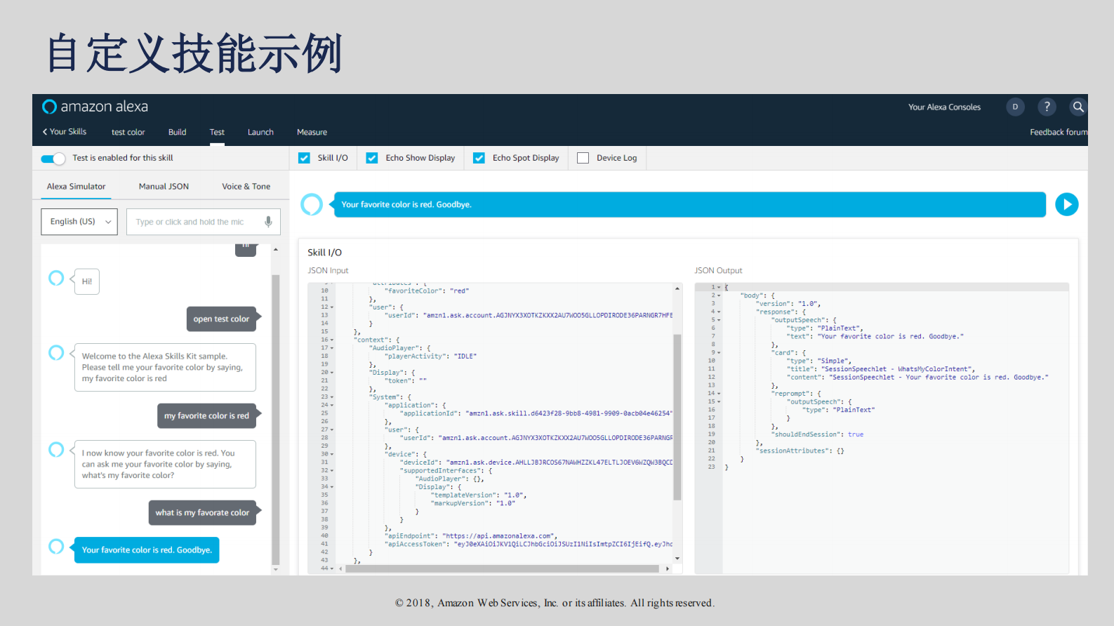This screenshot has width=1114, height=626.
Task: Click the JSON Input vertical scrollbar
Action: [677, 417]
